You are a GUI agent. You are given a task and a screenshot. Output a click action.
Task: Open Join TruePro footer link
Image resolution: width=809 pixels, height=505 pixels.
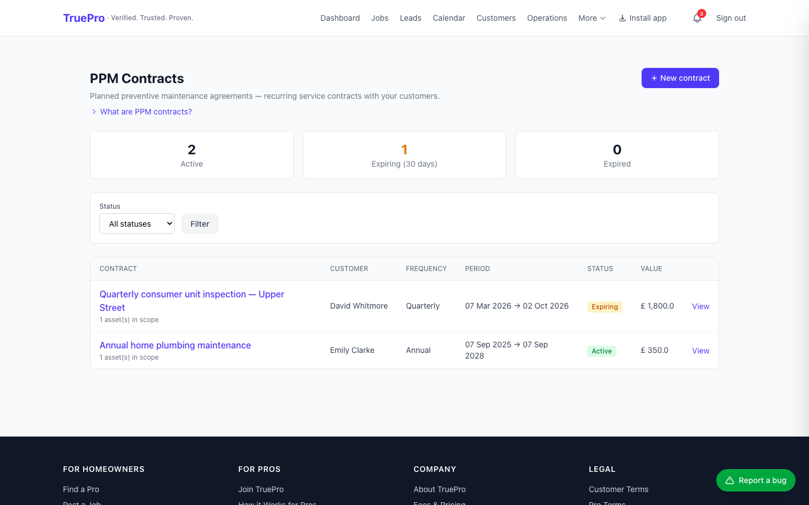[x=261, y=489]
